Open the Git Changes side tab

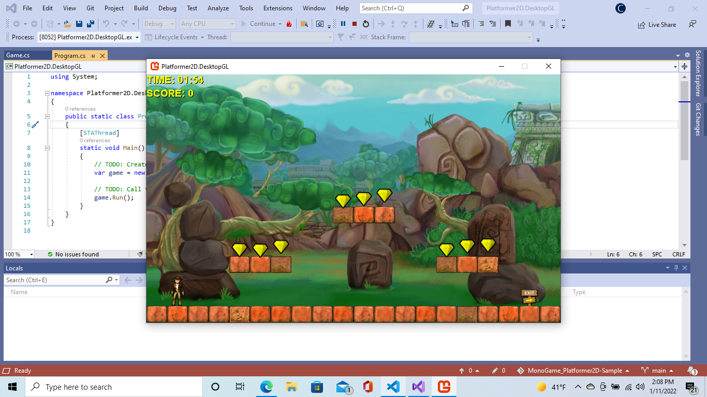[698, 119]
